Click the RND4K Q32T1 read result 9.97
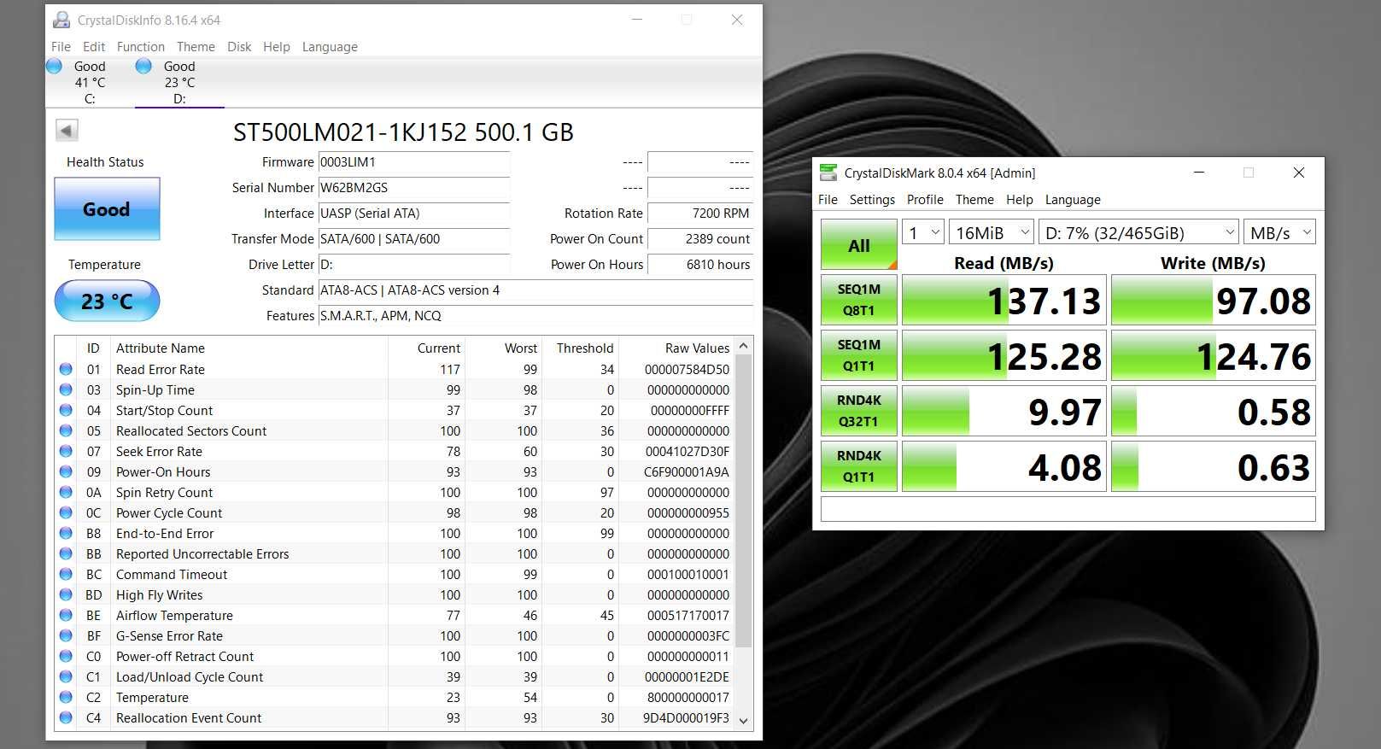 pyautogui.click(x=1004, y=412)
